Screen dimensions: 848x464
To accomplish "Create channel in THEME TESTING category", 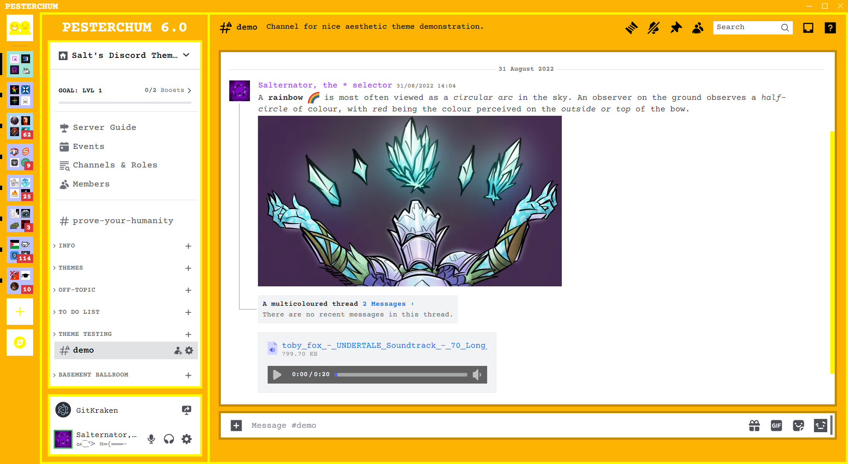I will coord(188,335).
